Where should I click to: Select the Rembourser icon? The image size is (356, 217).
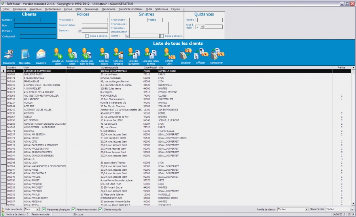(x=217, y=53)
